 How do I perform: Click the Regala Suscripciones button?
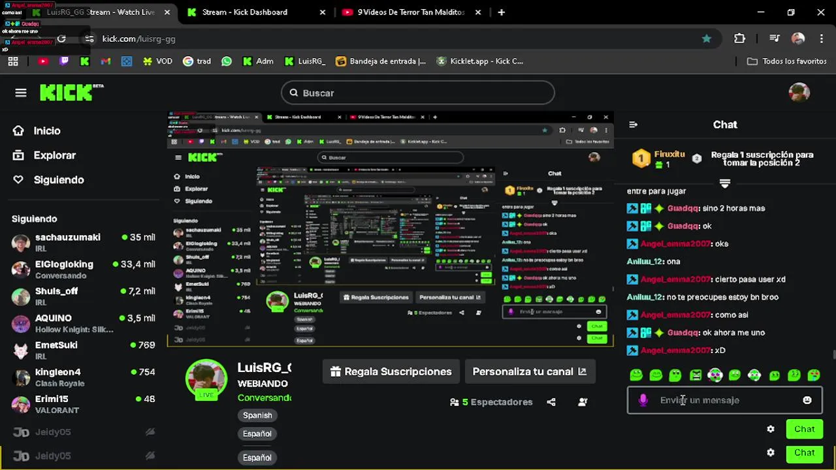click(391, 371)
